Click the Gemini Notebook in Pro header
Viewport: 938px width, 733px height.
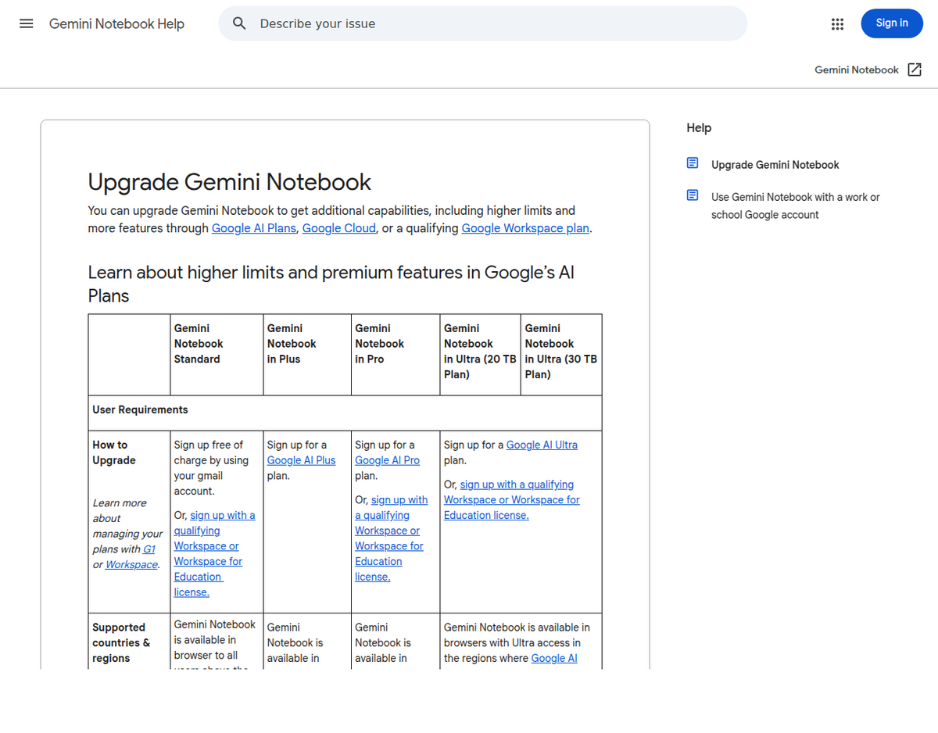click(x=380, y=344)
